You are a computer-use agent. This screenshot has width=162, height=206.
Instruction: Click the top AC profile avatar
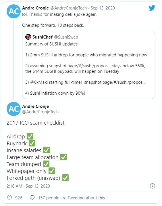[x=14, y=11]
